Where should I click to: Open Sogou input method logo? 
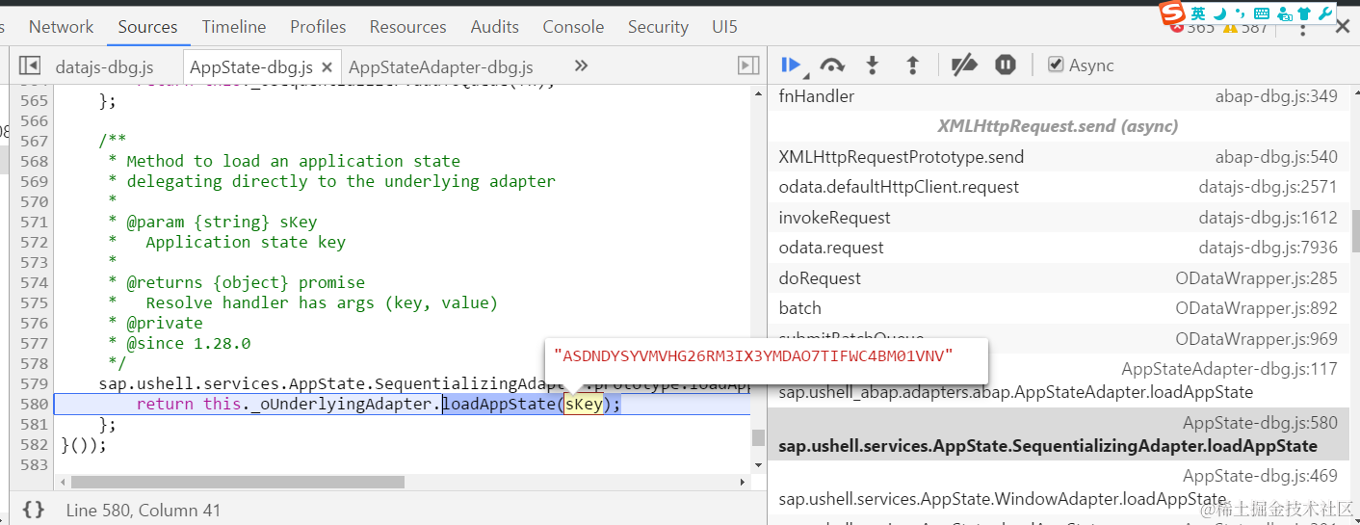tap(1172, 13)
